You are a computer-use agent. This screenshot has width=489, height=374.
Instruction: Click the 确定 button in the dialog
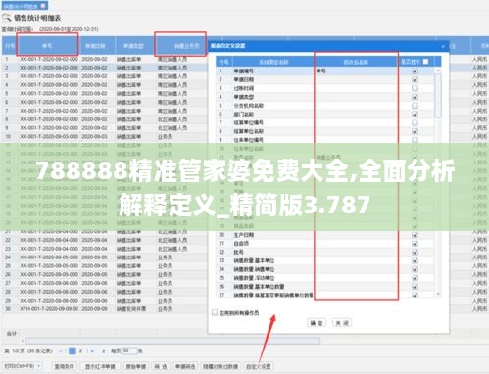click(317, 323)
